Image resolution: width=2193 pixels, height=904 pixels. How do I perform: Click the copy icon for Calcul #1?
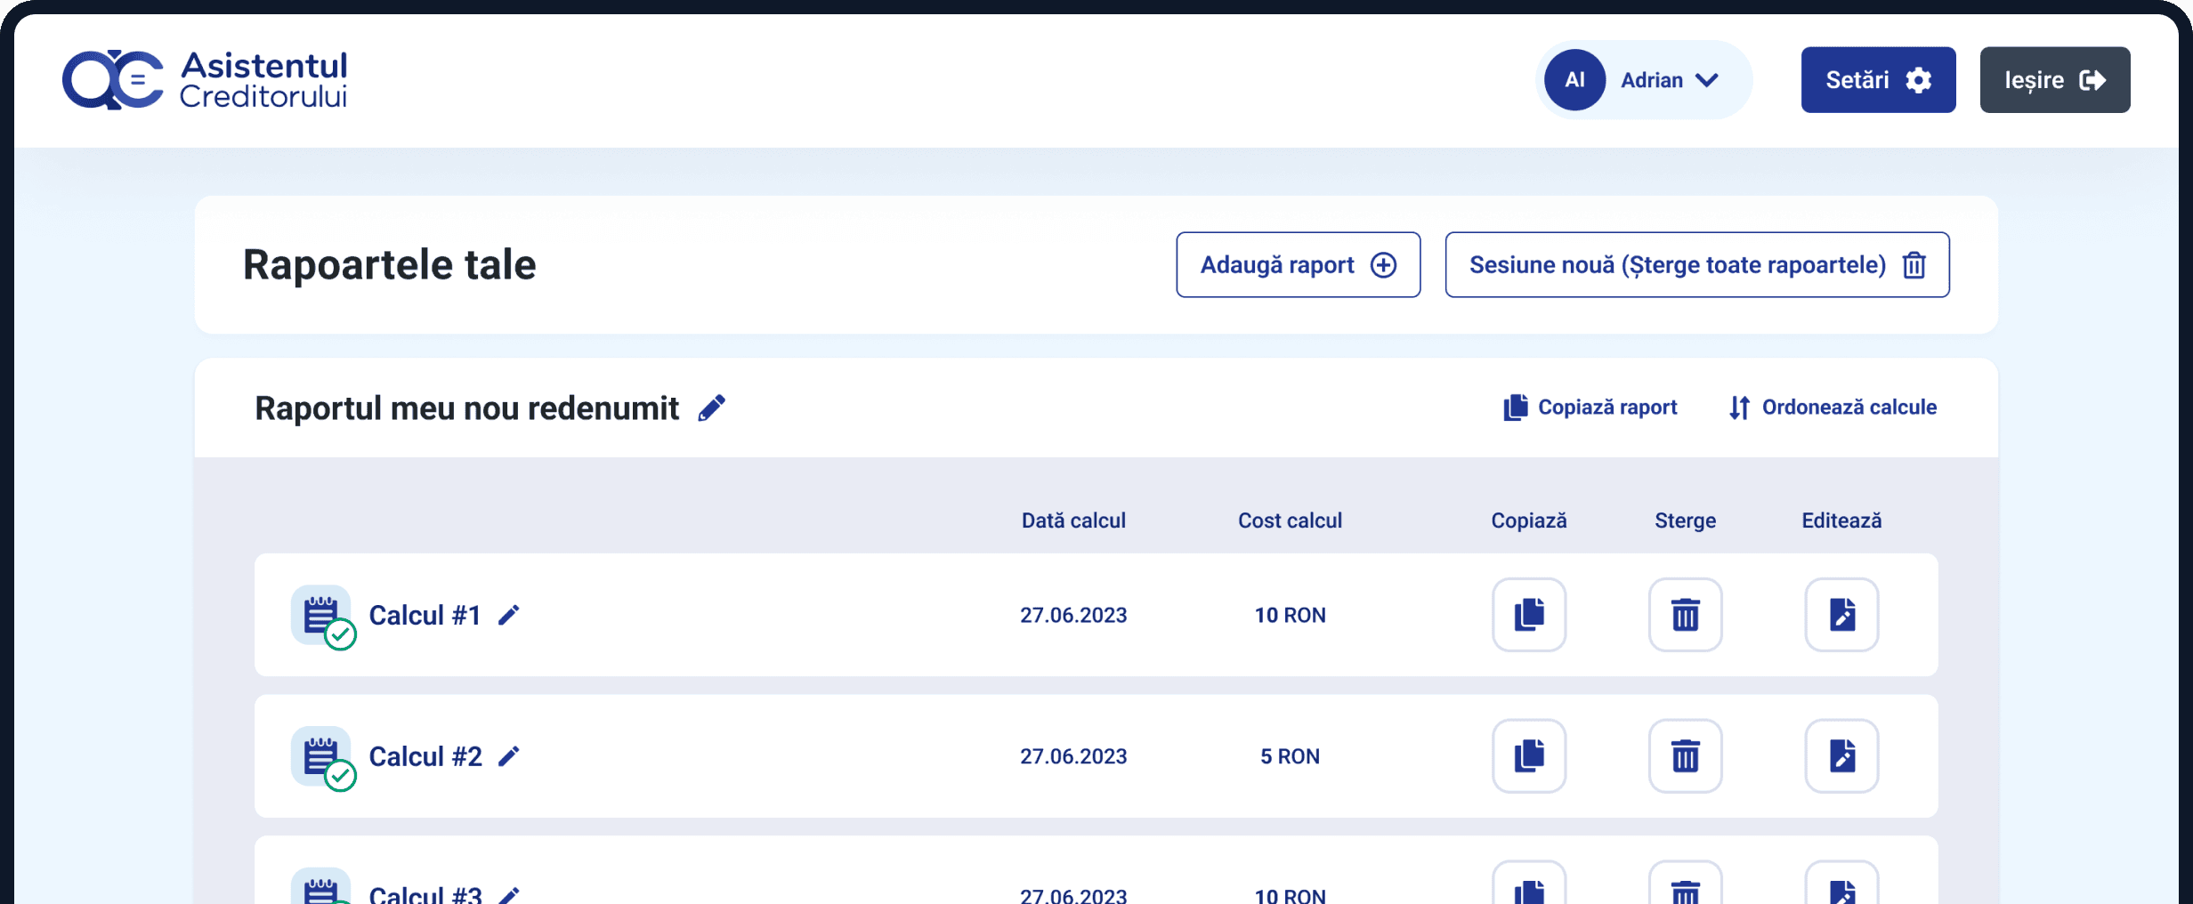tap(1528, 615)
